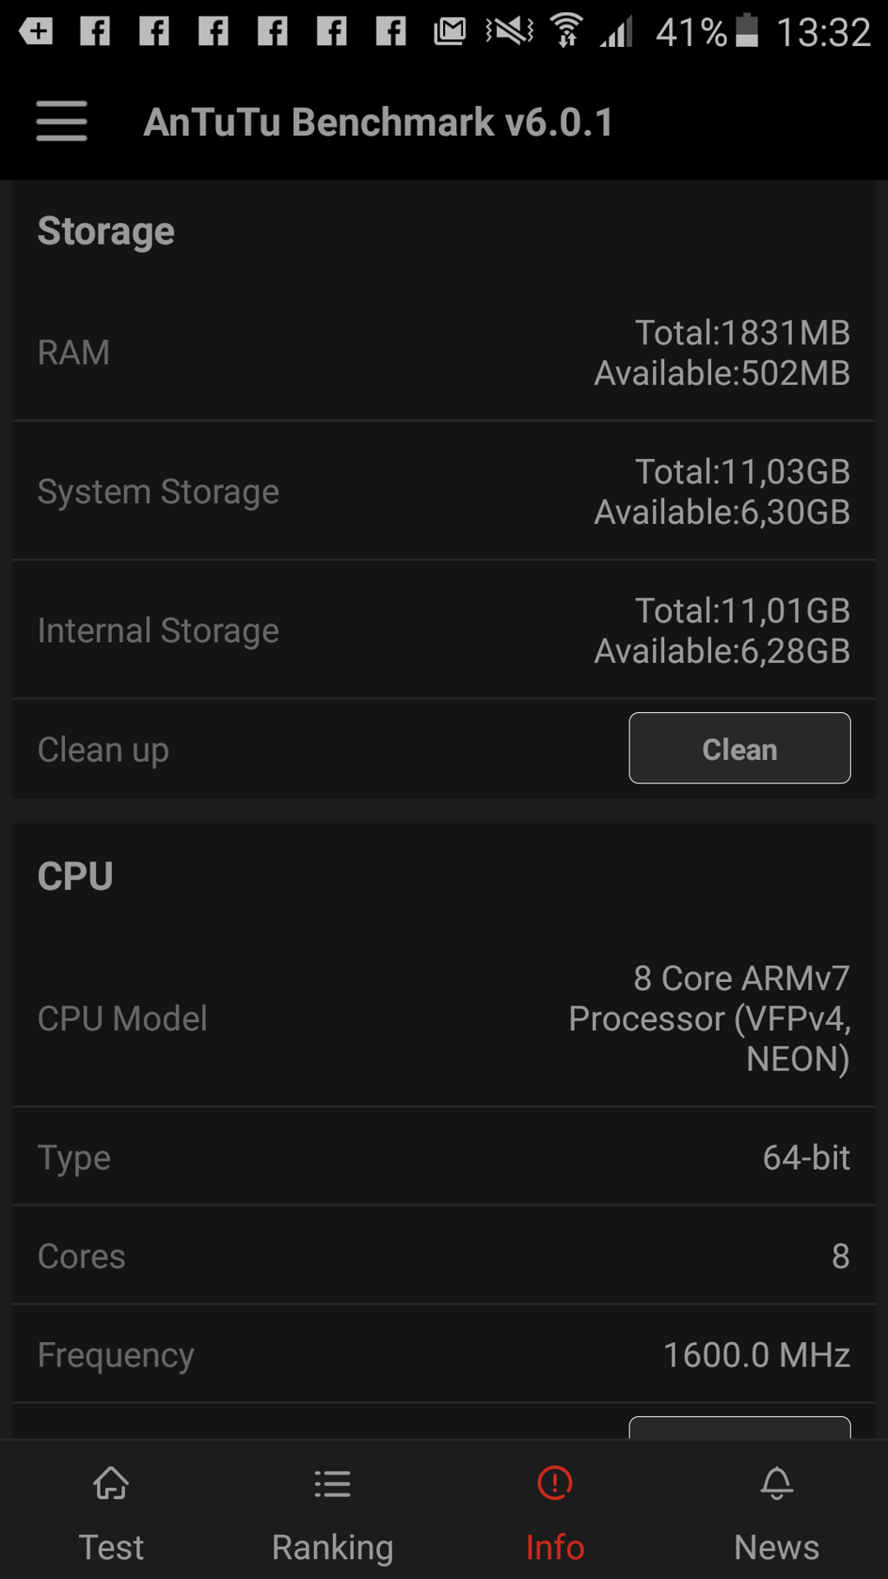Tap the battery status icon
The height and width of the screenshot is (1579, 888).
point(747,30)
